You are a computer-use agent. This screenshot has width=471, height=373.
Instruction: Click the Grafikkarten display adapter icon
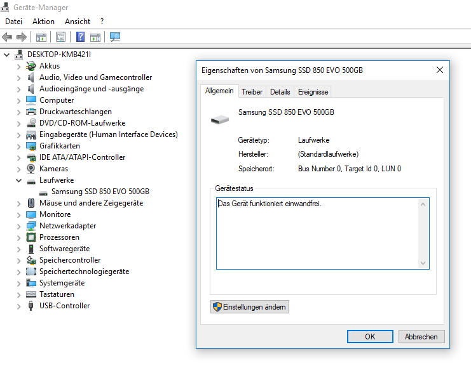click(31, 146)
